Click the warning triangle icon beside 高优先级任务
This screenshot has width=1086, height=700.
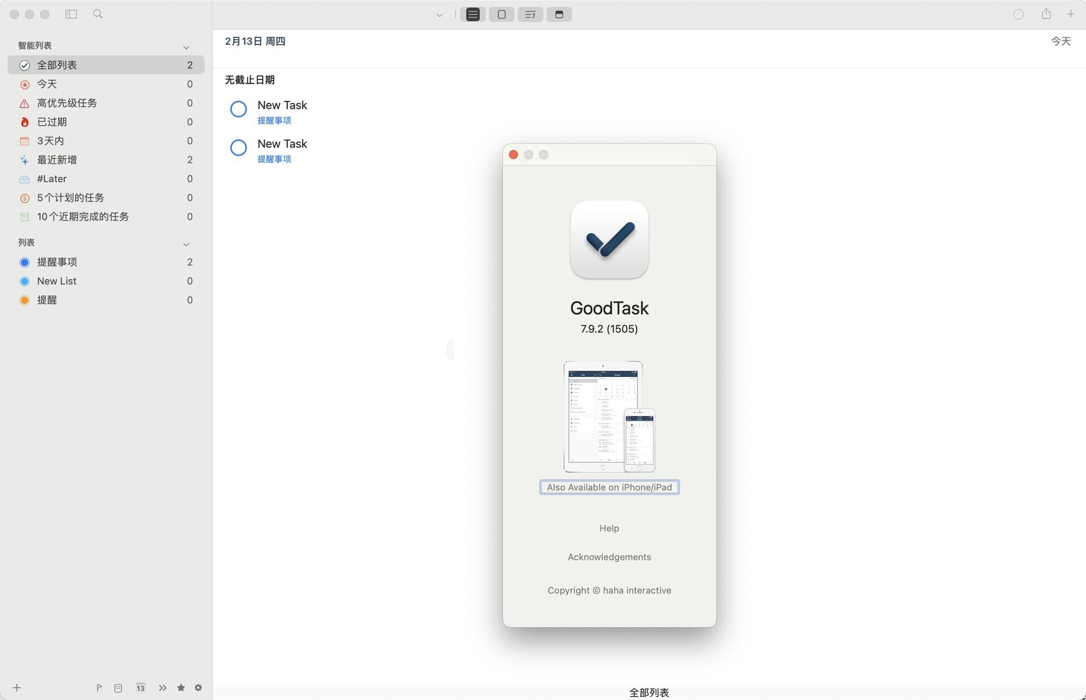click(24, 104)
